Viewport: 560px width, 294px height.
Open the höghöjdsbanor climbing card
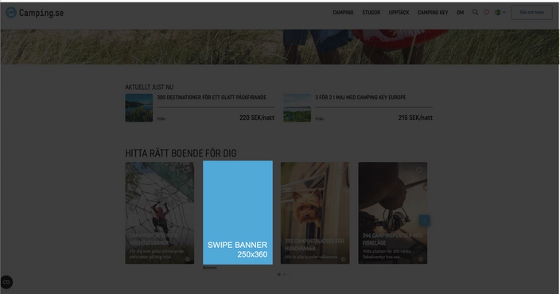click(160, 213)
